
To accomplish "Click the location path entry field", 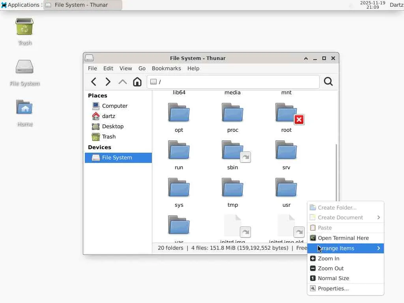I will click(233, 82).
